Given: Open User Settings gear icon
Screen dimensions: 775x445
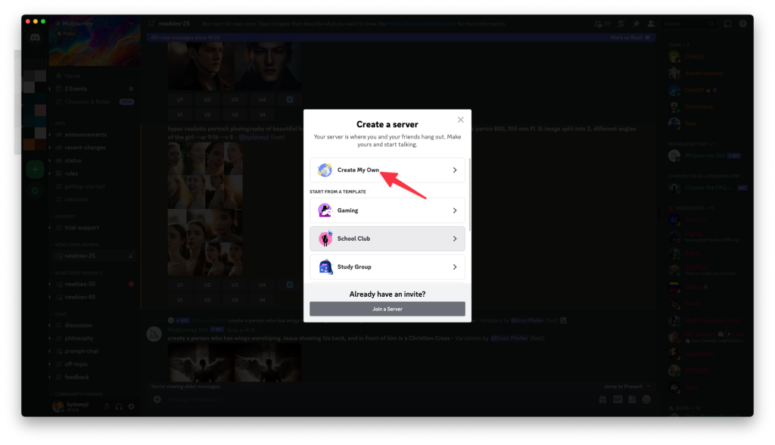Looking at the screenshot, I should point(131,406).
